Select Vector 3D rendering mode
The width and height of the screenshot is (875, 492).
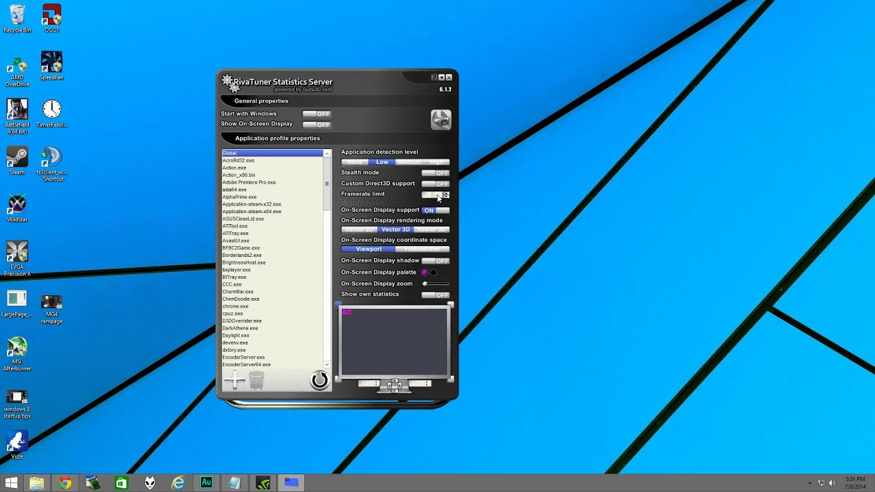(x=395, y=230)
